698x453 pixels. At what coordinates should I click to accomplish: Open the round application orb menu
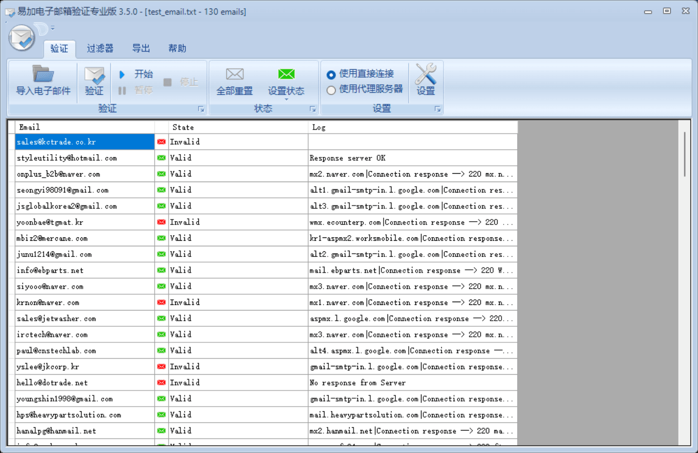[22, 38]
